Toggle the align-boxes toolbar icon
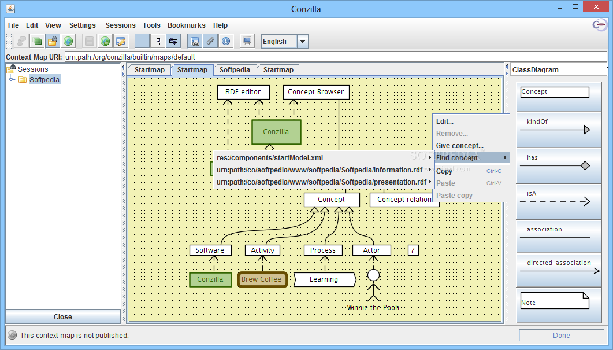This screenshot has height=350, width=613. [173, 41]
